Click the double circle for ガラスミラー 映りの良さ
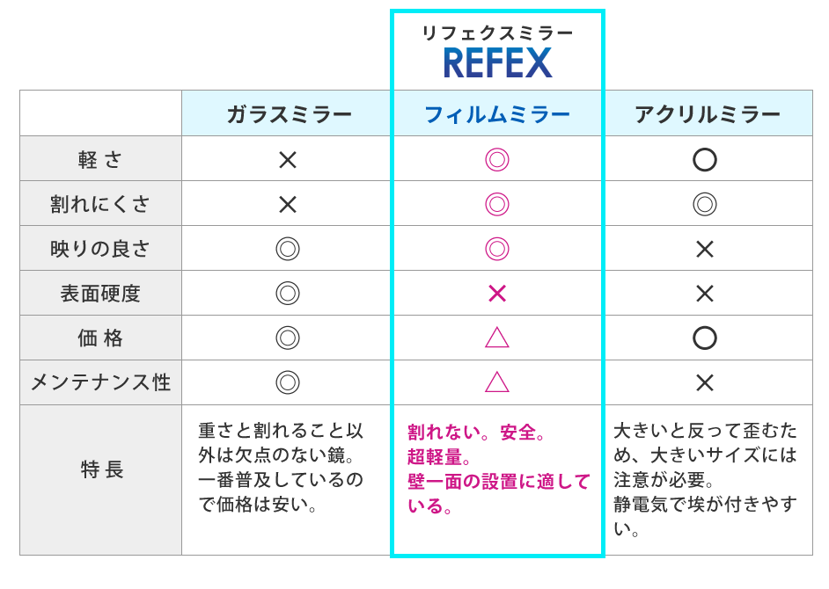Screen dimensions: 829x589 tap(288, 250)
